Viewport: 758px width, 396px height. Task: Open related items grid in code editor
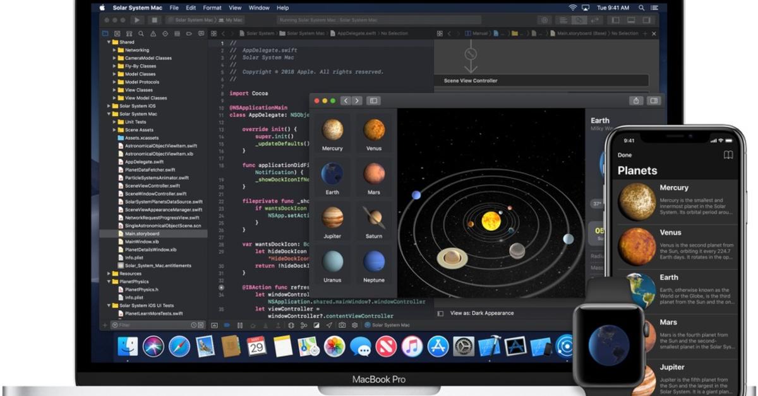(x=215, y=33)
